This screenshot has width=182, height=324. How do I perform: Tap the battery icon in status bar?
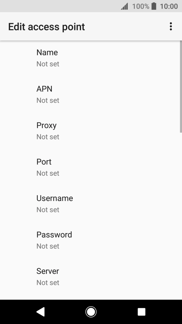click(x=154, y=6)
